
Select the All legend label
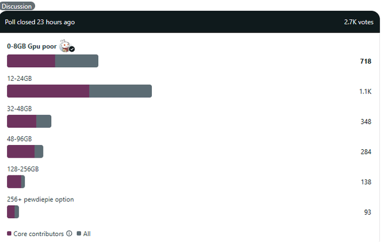87,234
